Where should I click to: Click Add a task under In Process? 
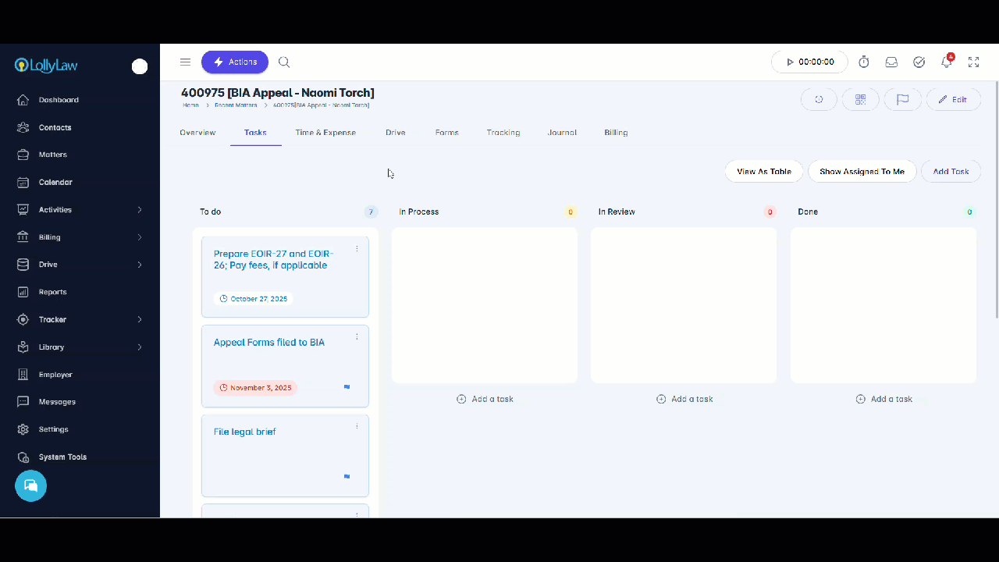[485, 399]
